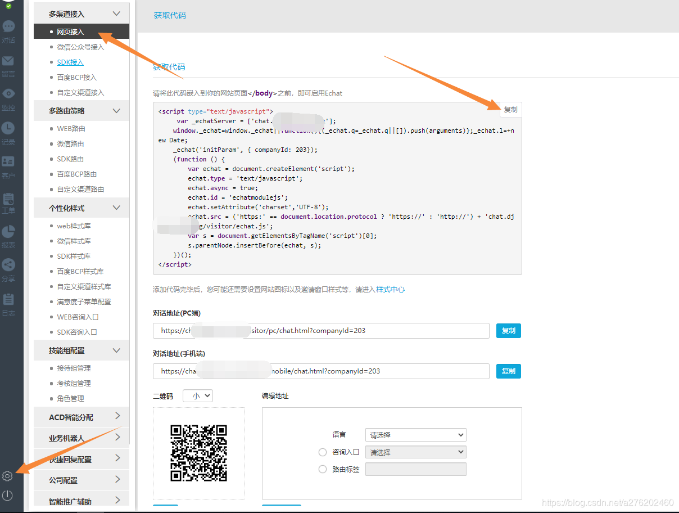
Task: Copy the PC端 chat address
Action: tap(508, 331)
